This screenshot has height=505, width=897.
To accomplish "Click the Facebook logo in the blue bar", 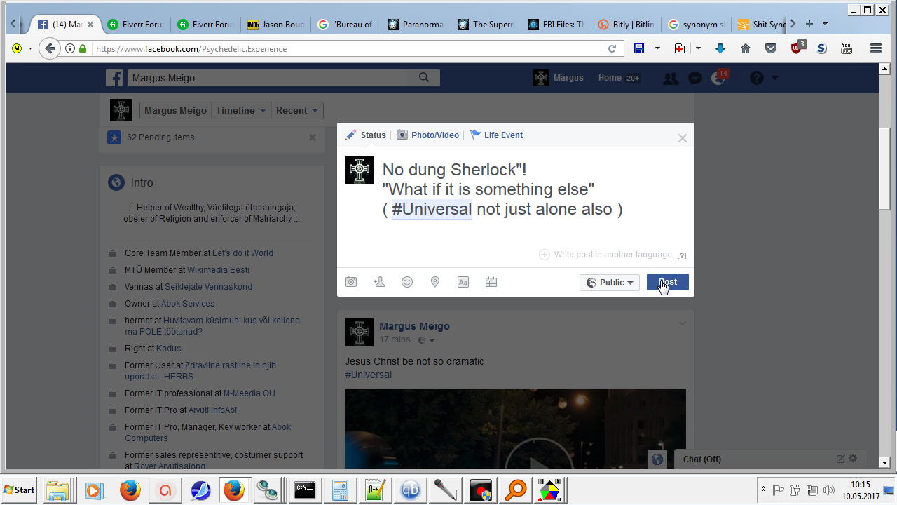I will point(115,78).
